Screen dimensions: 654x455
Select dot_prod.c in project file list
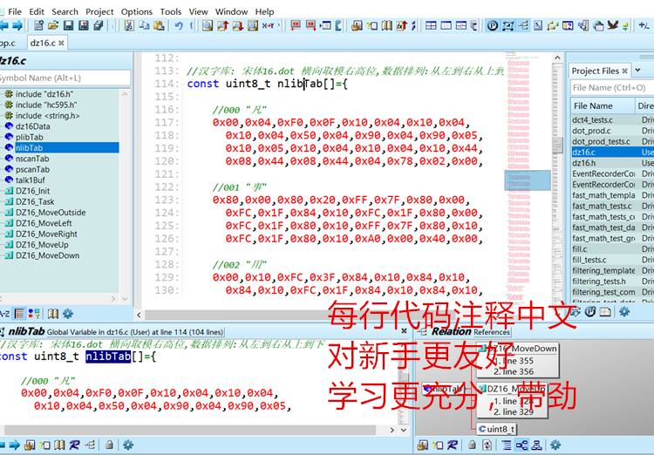(591, 131)
